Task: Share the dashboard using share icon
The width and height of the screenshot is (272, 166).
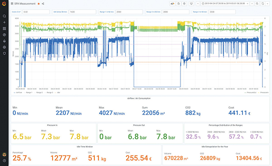Action: click(x=43, y=4)
